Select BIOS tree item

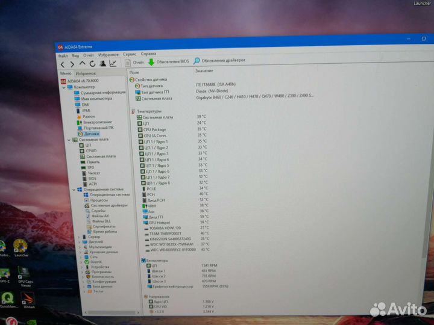pos(89,179)
